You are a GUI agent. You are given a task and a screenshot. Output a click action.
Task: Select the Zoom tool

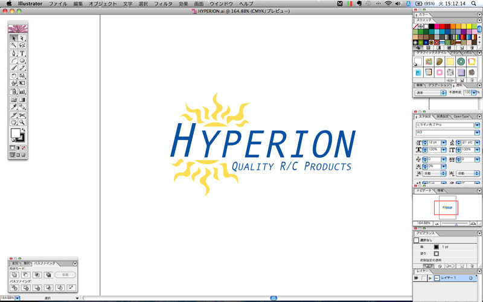click(x=22, y=123)
